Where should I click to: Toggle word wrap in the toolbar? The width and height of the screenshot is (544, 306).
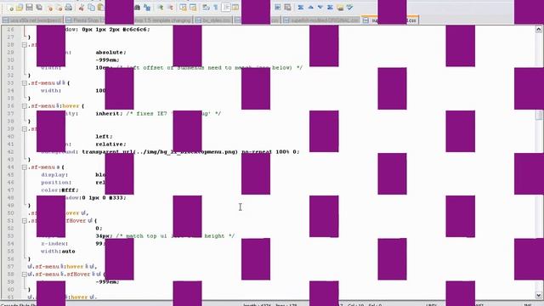206,8
